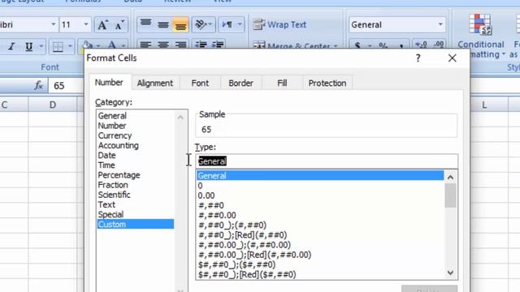Switch to the Font tab
520x292 pixels.
click(x=200, y=83)
